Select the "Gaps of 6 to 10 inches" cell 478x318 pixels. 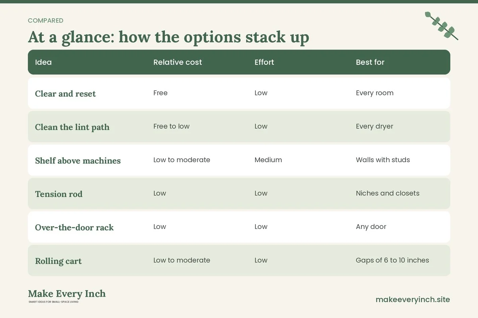point(392,260)
